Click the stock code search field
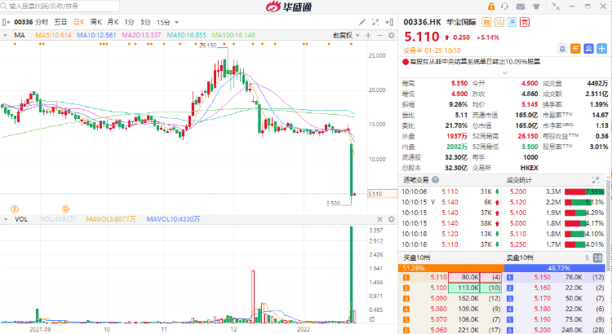This screenshot has width=612, height=334. coord(60,7)
